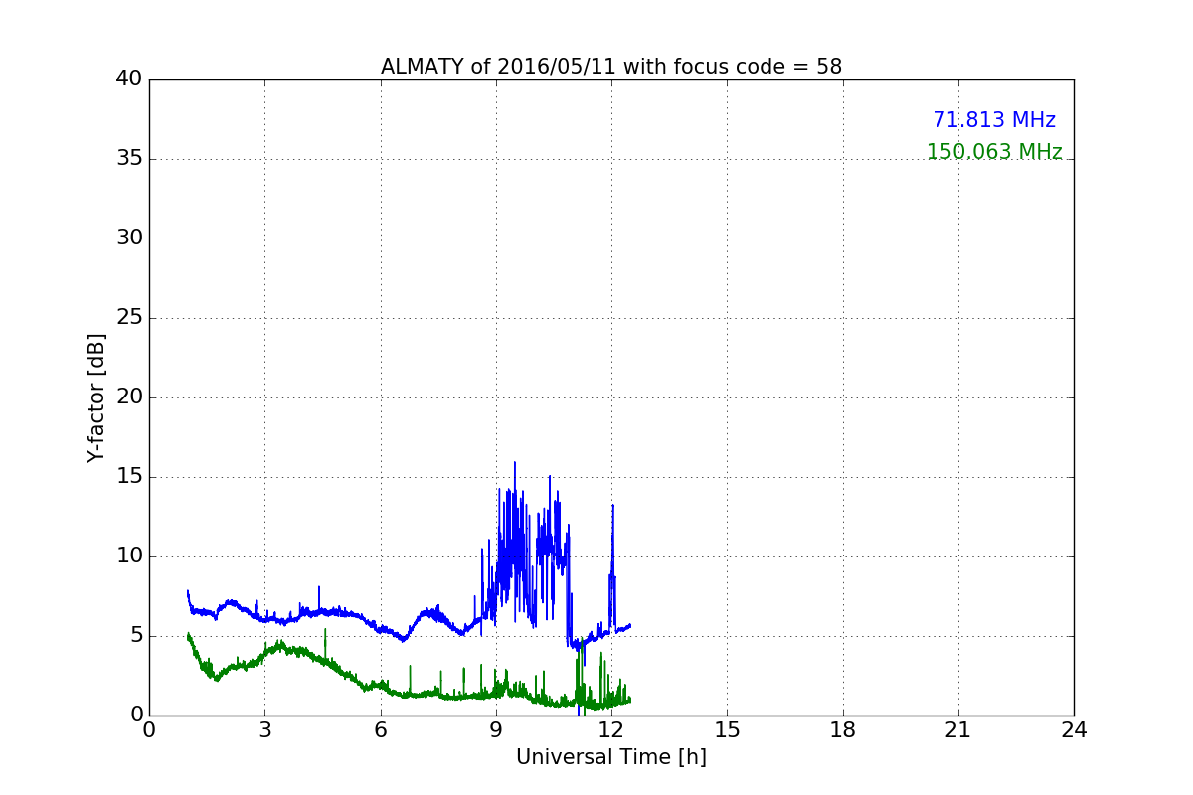Click y-axis tick label 30
This screenshot has width=1193, height=795.
[128, 238]
